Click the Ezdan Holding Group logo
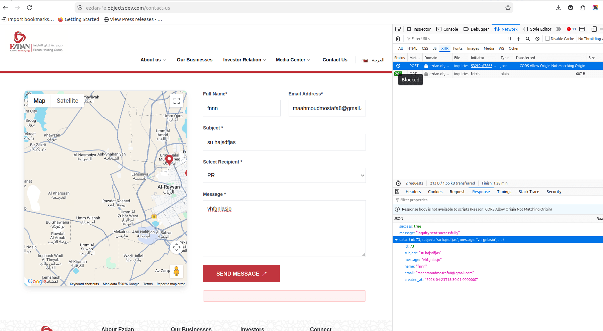603x331 pixels. coord(36,42)
